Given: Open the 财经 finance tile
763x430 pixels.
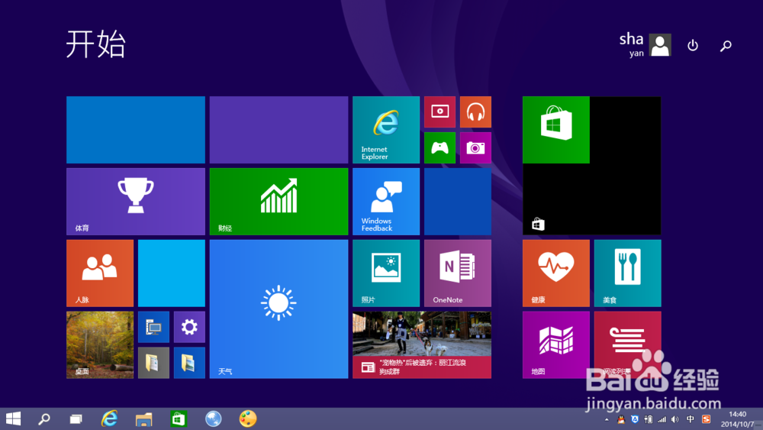Looking at the screenshot, I should [278, 202].
